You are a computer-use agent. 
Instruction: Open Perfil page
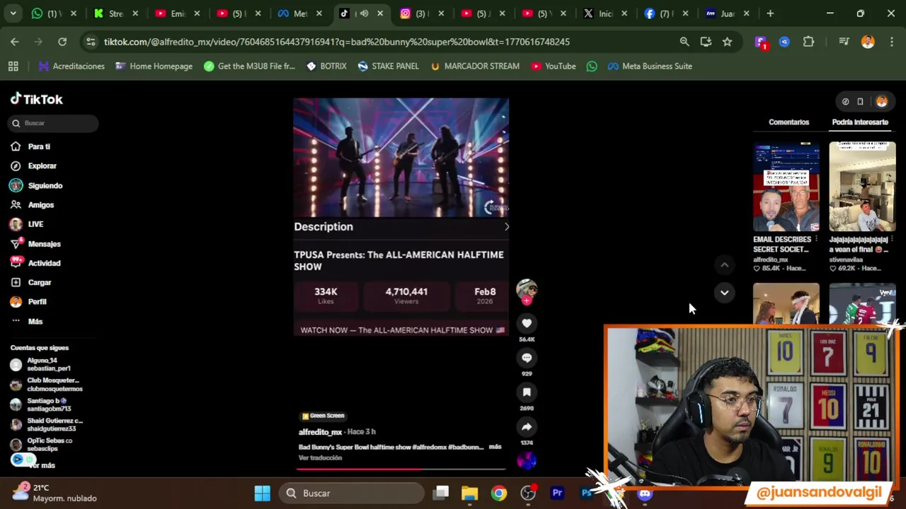(37, 302)
